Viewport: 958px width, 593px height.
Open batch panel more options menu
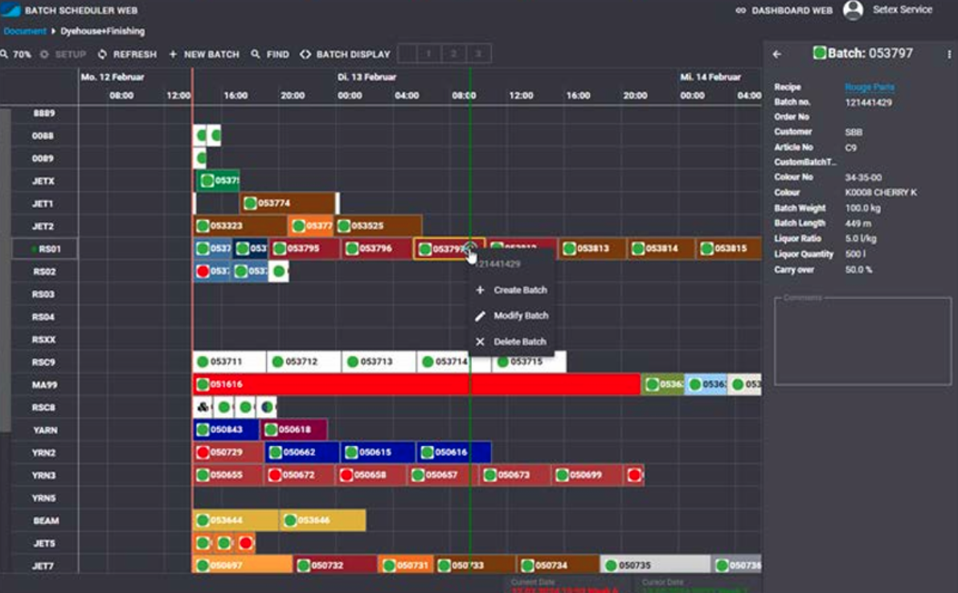coord(949,55)
